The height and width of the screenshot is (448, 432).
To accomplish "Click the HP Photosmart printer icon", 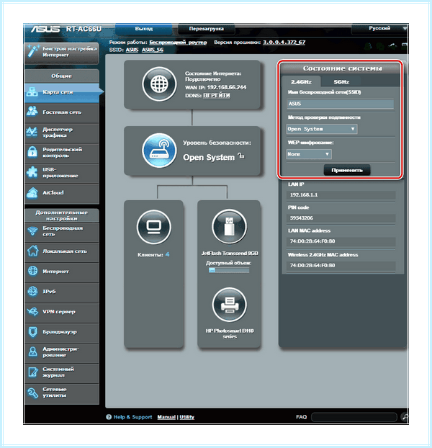I will [x=230, y=305].
